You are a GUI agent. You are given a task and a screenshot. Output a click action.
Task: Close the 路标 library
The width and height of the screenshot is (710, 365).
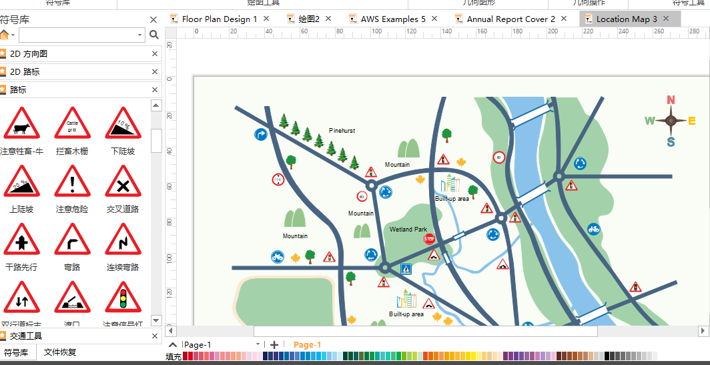155,89
